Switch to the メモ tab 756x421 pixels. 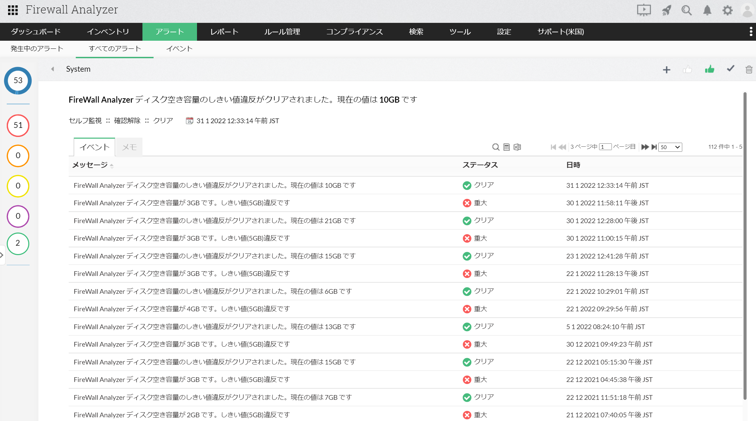(x=129, y=147)
